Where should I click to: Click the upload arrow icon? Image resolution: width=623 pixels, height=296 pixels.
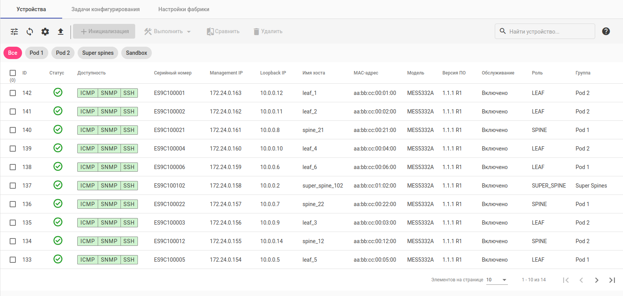(x=61, y=32)
